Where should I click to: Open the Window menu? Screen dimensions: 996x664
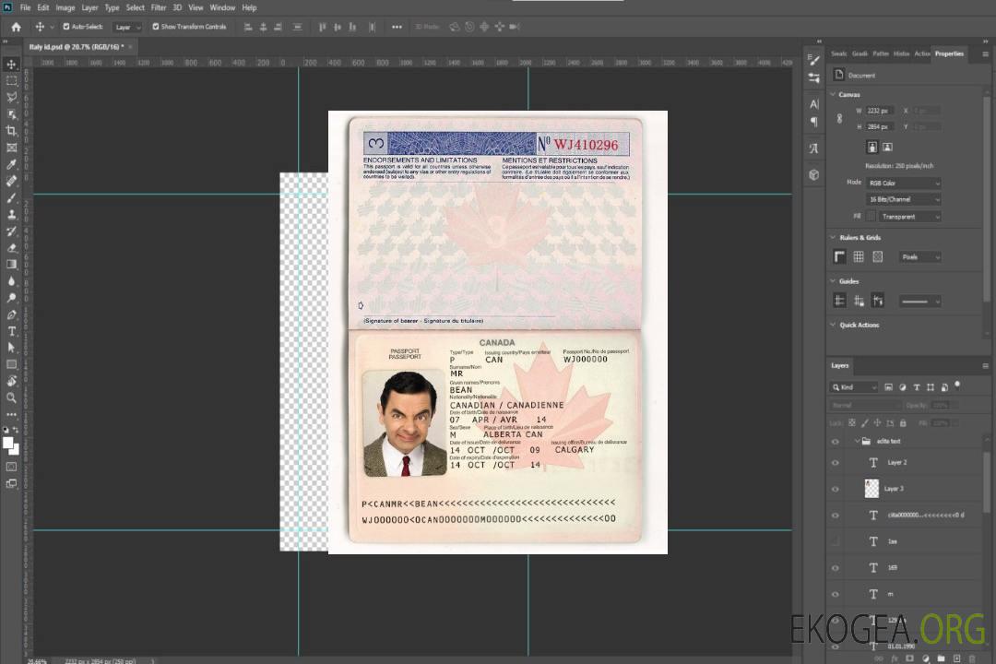tap(222, 7)
